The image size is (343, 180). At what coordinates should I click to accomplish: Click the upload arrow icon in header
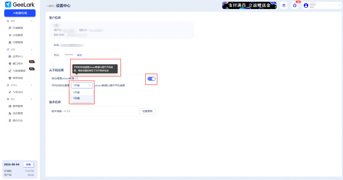284,5
